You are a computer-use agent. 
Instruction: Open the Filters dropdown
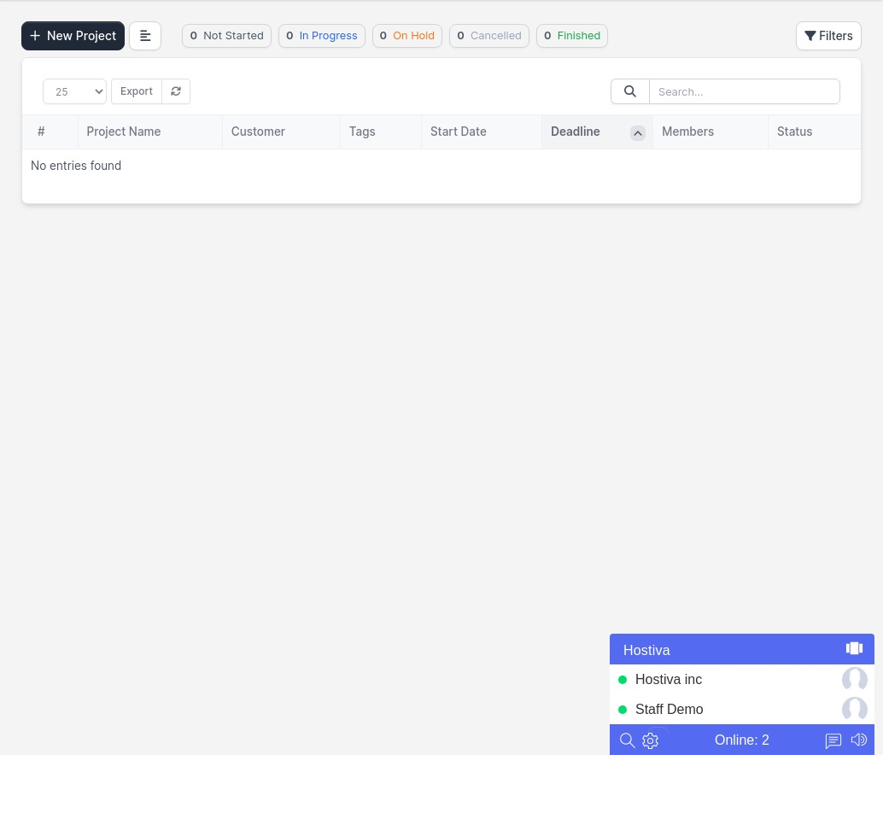click(828, 36)
